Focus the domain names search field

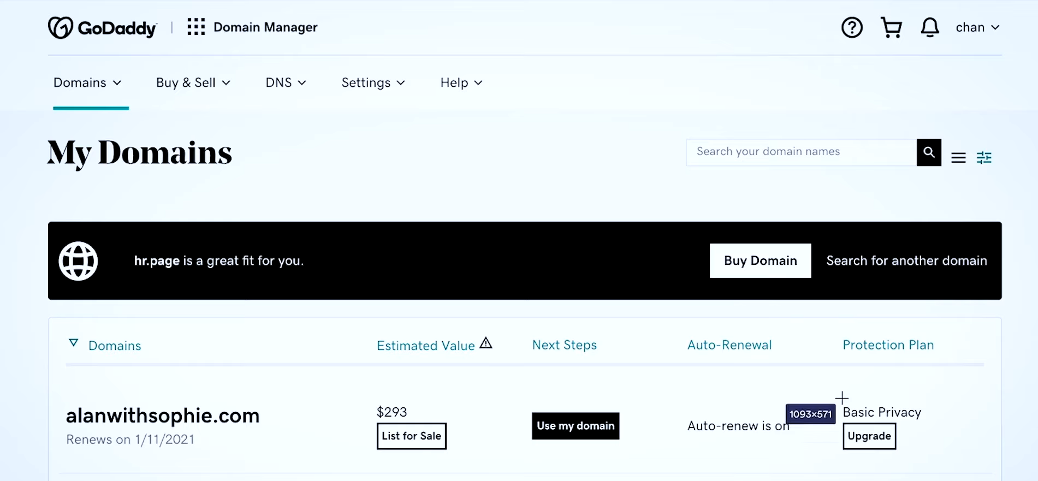(x=801, y=152)
